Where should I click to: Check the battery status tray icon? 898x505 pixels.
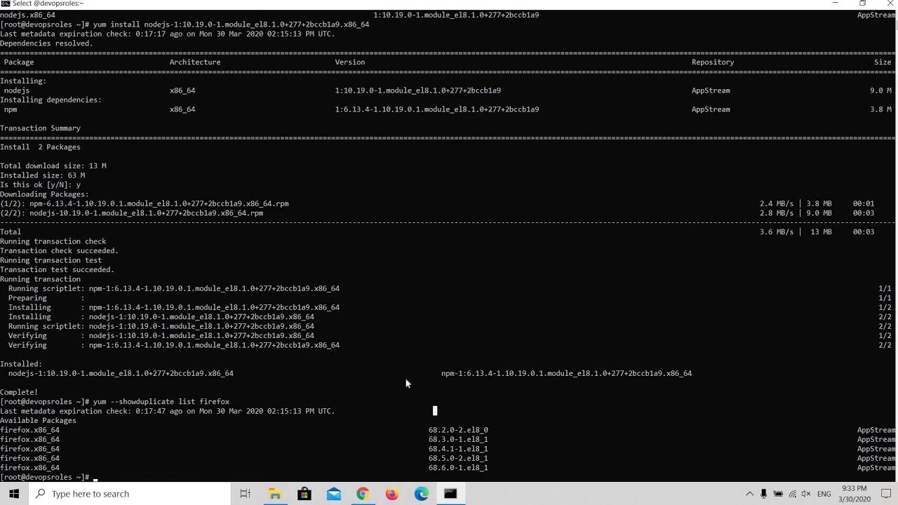(x=778, y=494)
